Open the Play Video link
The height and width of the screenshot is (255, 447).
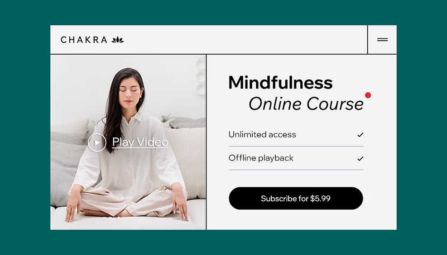[x=140, y=142]
